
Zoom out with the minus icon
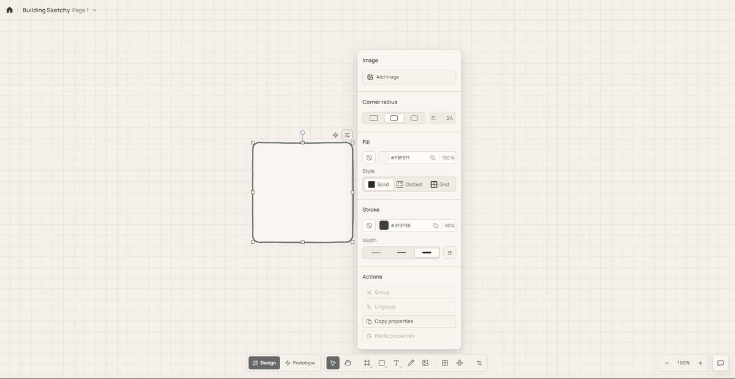666,363
